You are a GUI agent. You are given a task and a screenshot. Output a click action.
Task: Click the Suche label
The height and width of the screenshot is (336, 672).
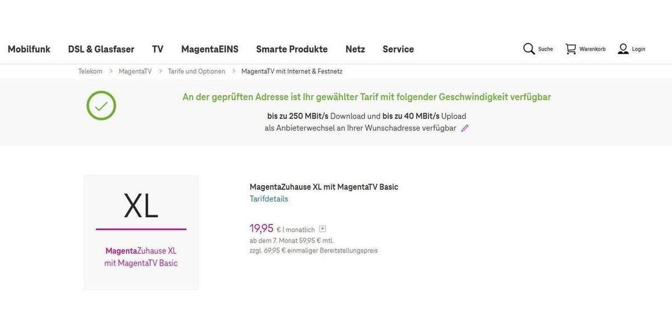[545, 49]
